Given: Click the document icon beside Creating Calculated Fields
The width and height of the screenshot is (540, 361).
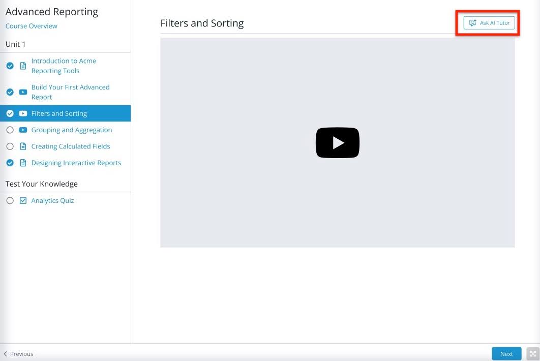Looking at the screenshot, I should pyautogui.click(x=23, y=146).
